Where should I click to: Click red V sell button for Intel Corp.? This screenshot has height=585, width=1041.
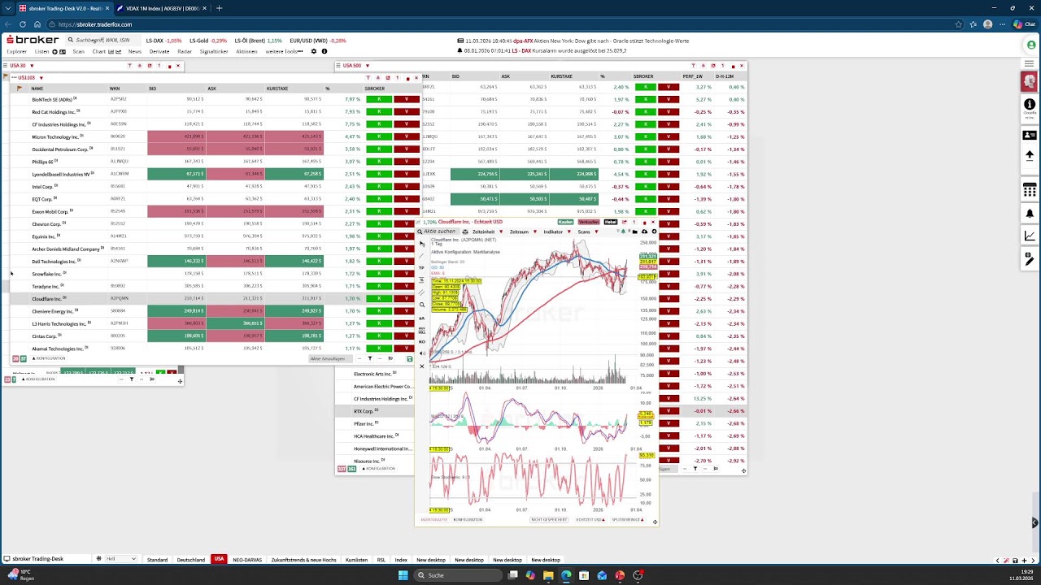tap(407, 186)
